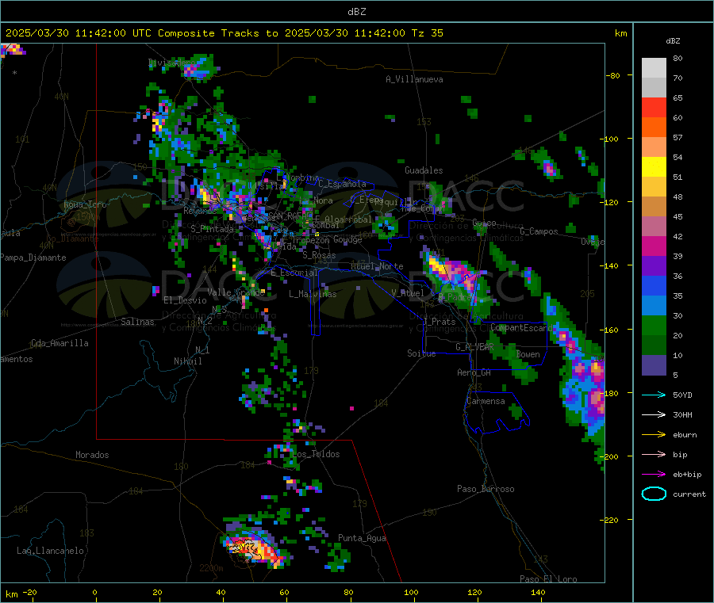Click the Los_Toldos place label
The width and height of the screenshot is (714, 603).
click(316, 454)
